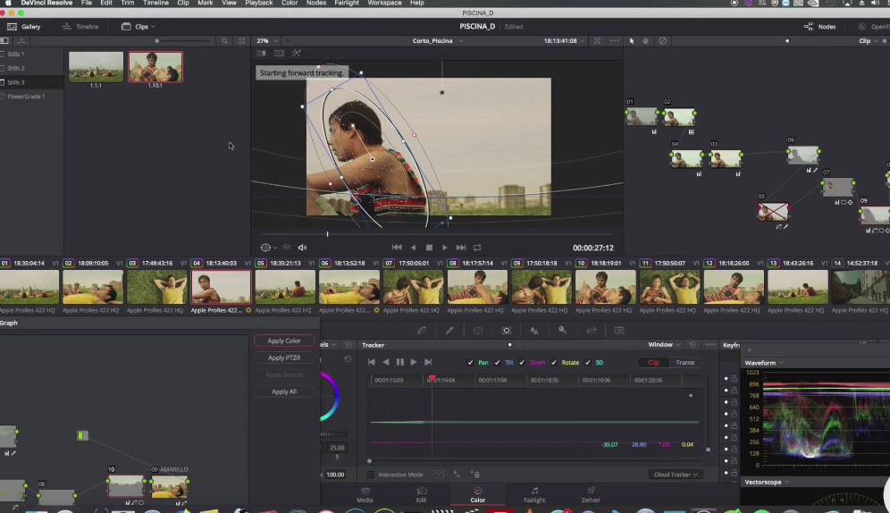
Task: Switch to the Deliver page tab
Action: [x=591, y=494]
